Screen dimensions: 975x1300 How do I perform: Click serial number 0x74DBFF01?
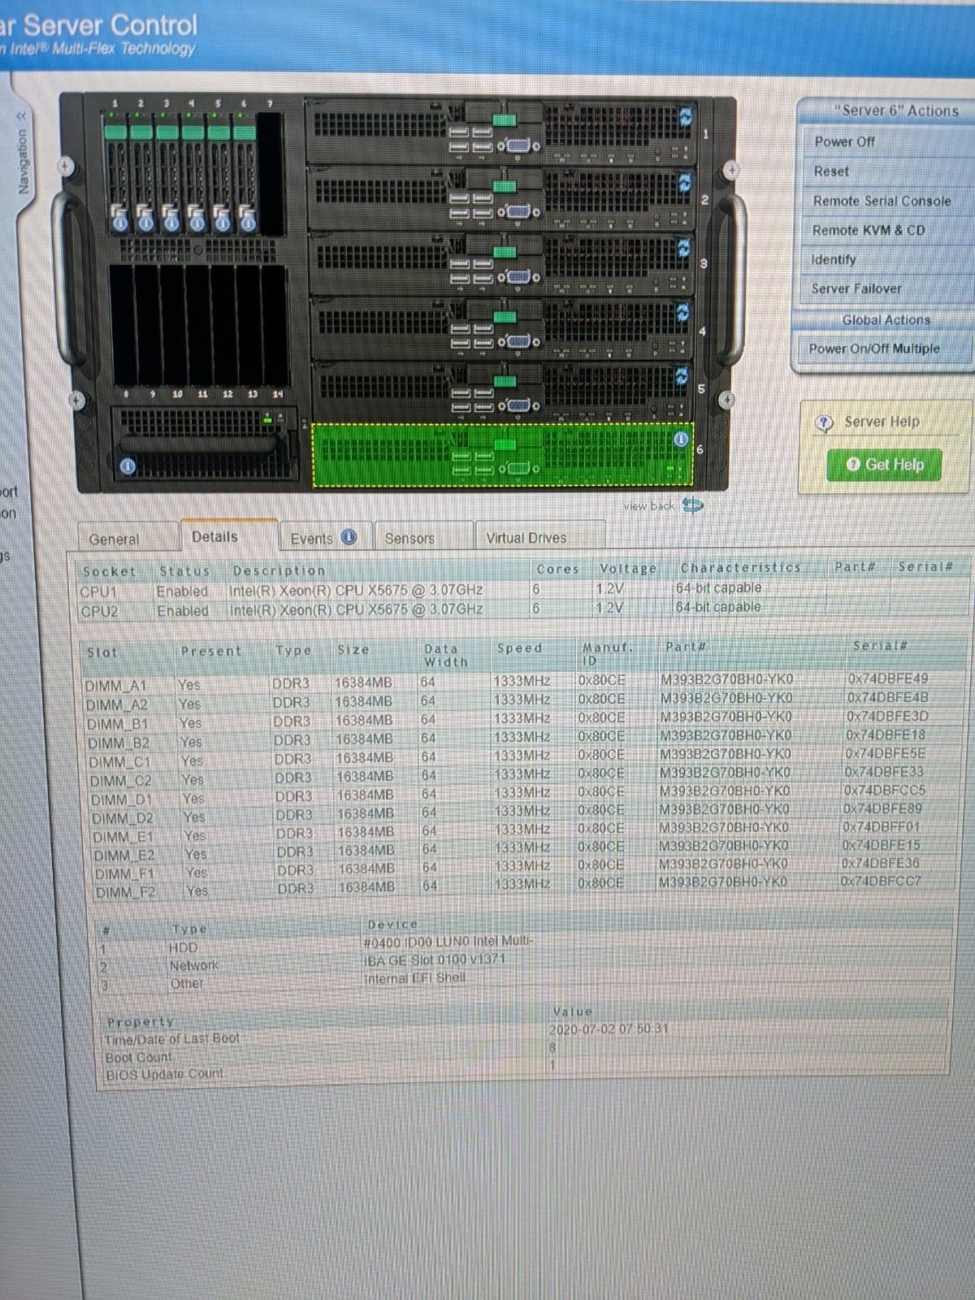coord(882,827)
